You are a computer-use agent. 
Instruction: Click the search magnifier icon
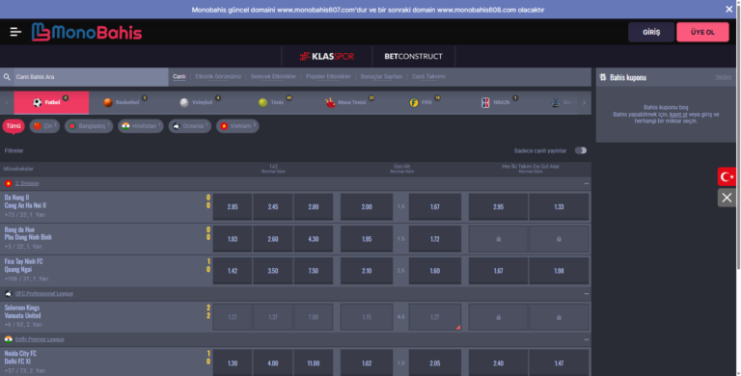pos(7,76)
